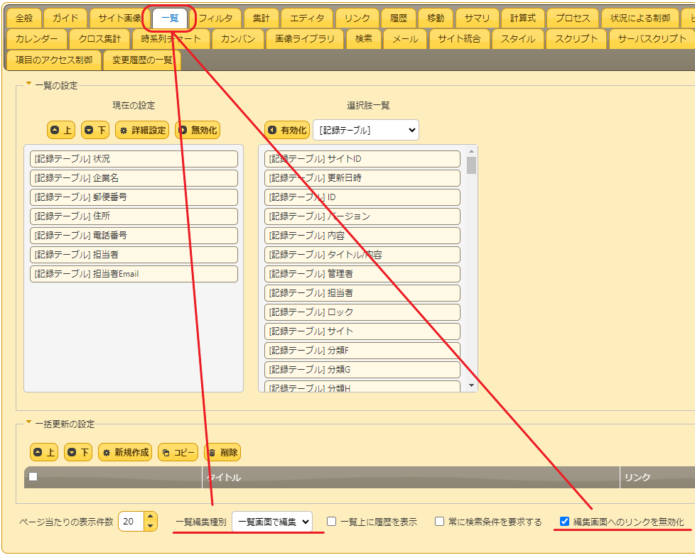This screenshot has width=695, height=555.
Task: Select [記録テーブル] 担当者Email item
Action: [134, 273]
